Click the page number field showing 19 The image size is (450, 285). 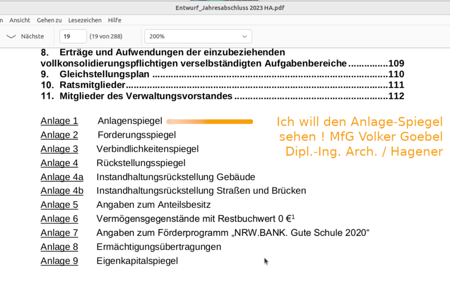pyautogui.click(x=72, y=36)
